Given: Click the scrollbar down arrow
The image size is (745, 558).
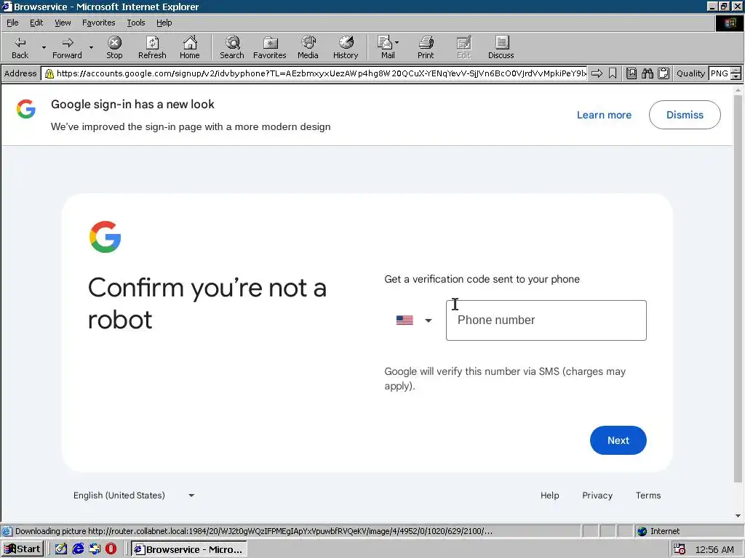Looking at the screenshot, I should [738, 516].
